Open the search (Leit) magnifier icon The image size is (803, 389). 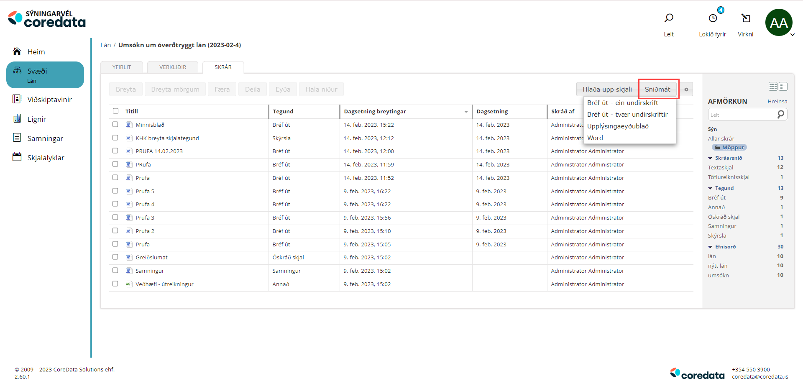pos(669,18)
